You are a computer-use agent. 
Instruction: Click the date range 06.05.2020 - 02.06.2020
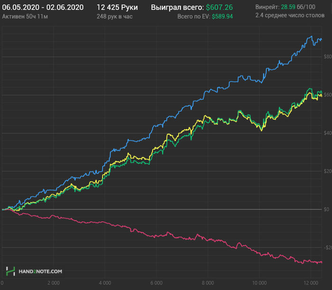(43, 8)
